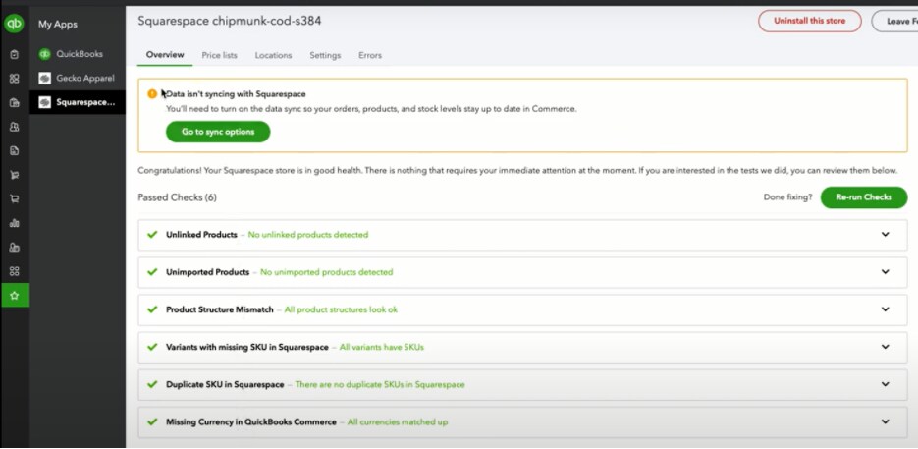Click the Passed Checks (6) heading
Screen dimensions: 918x449
(178, 197)
